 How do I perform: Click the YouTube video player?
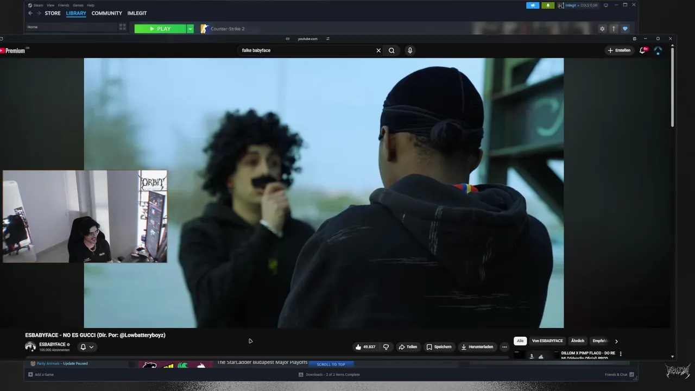click(324, 193)
